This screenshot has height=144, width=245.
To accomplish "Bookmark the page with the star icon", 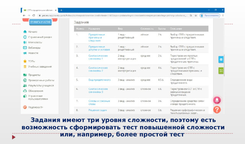I will [196, 15].
